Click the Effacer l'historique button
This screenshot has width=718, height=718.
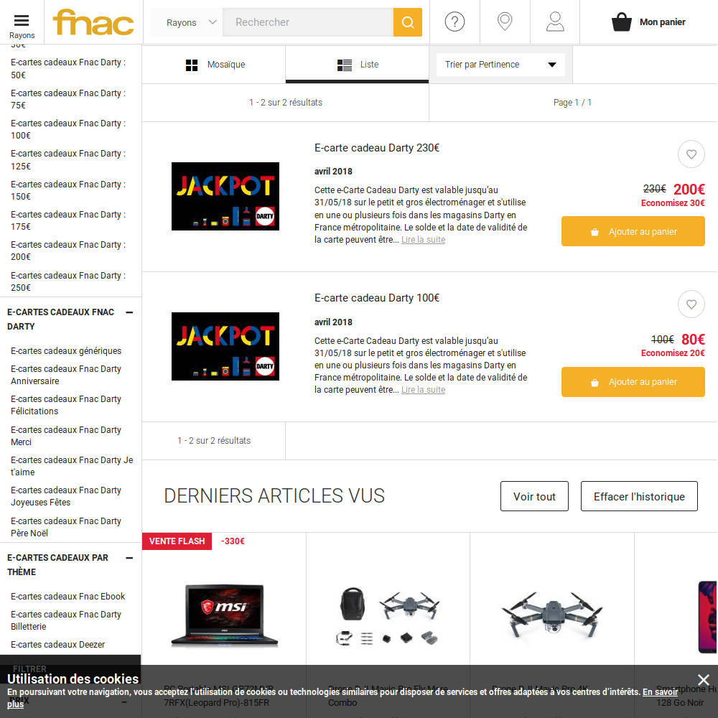pos(639,496)
